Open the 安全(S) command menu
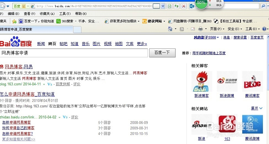 coord(235,29)
